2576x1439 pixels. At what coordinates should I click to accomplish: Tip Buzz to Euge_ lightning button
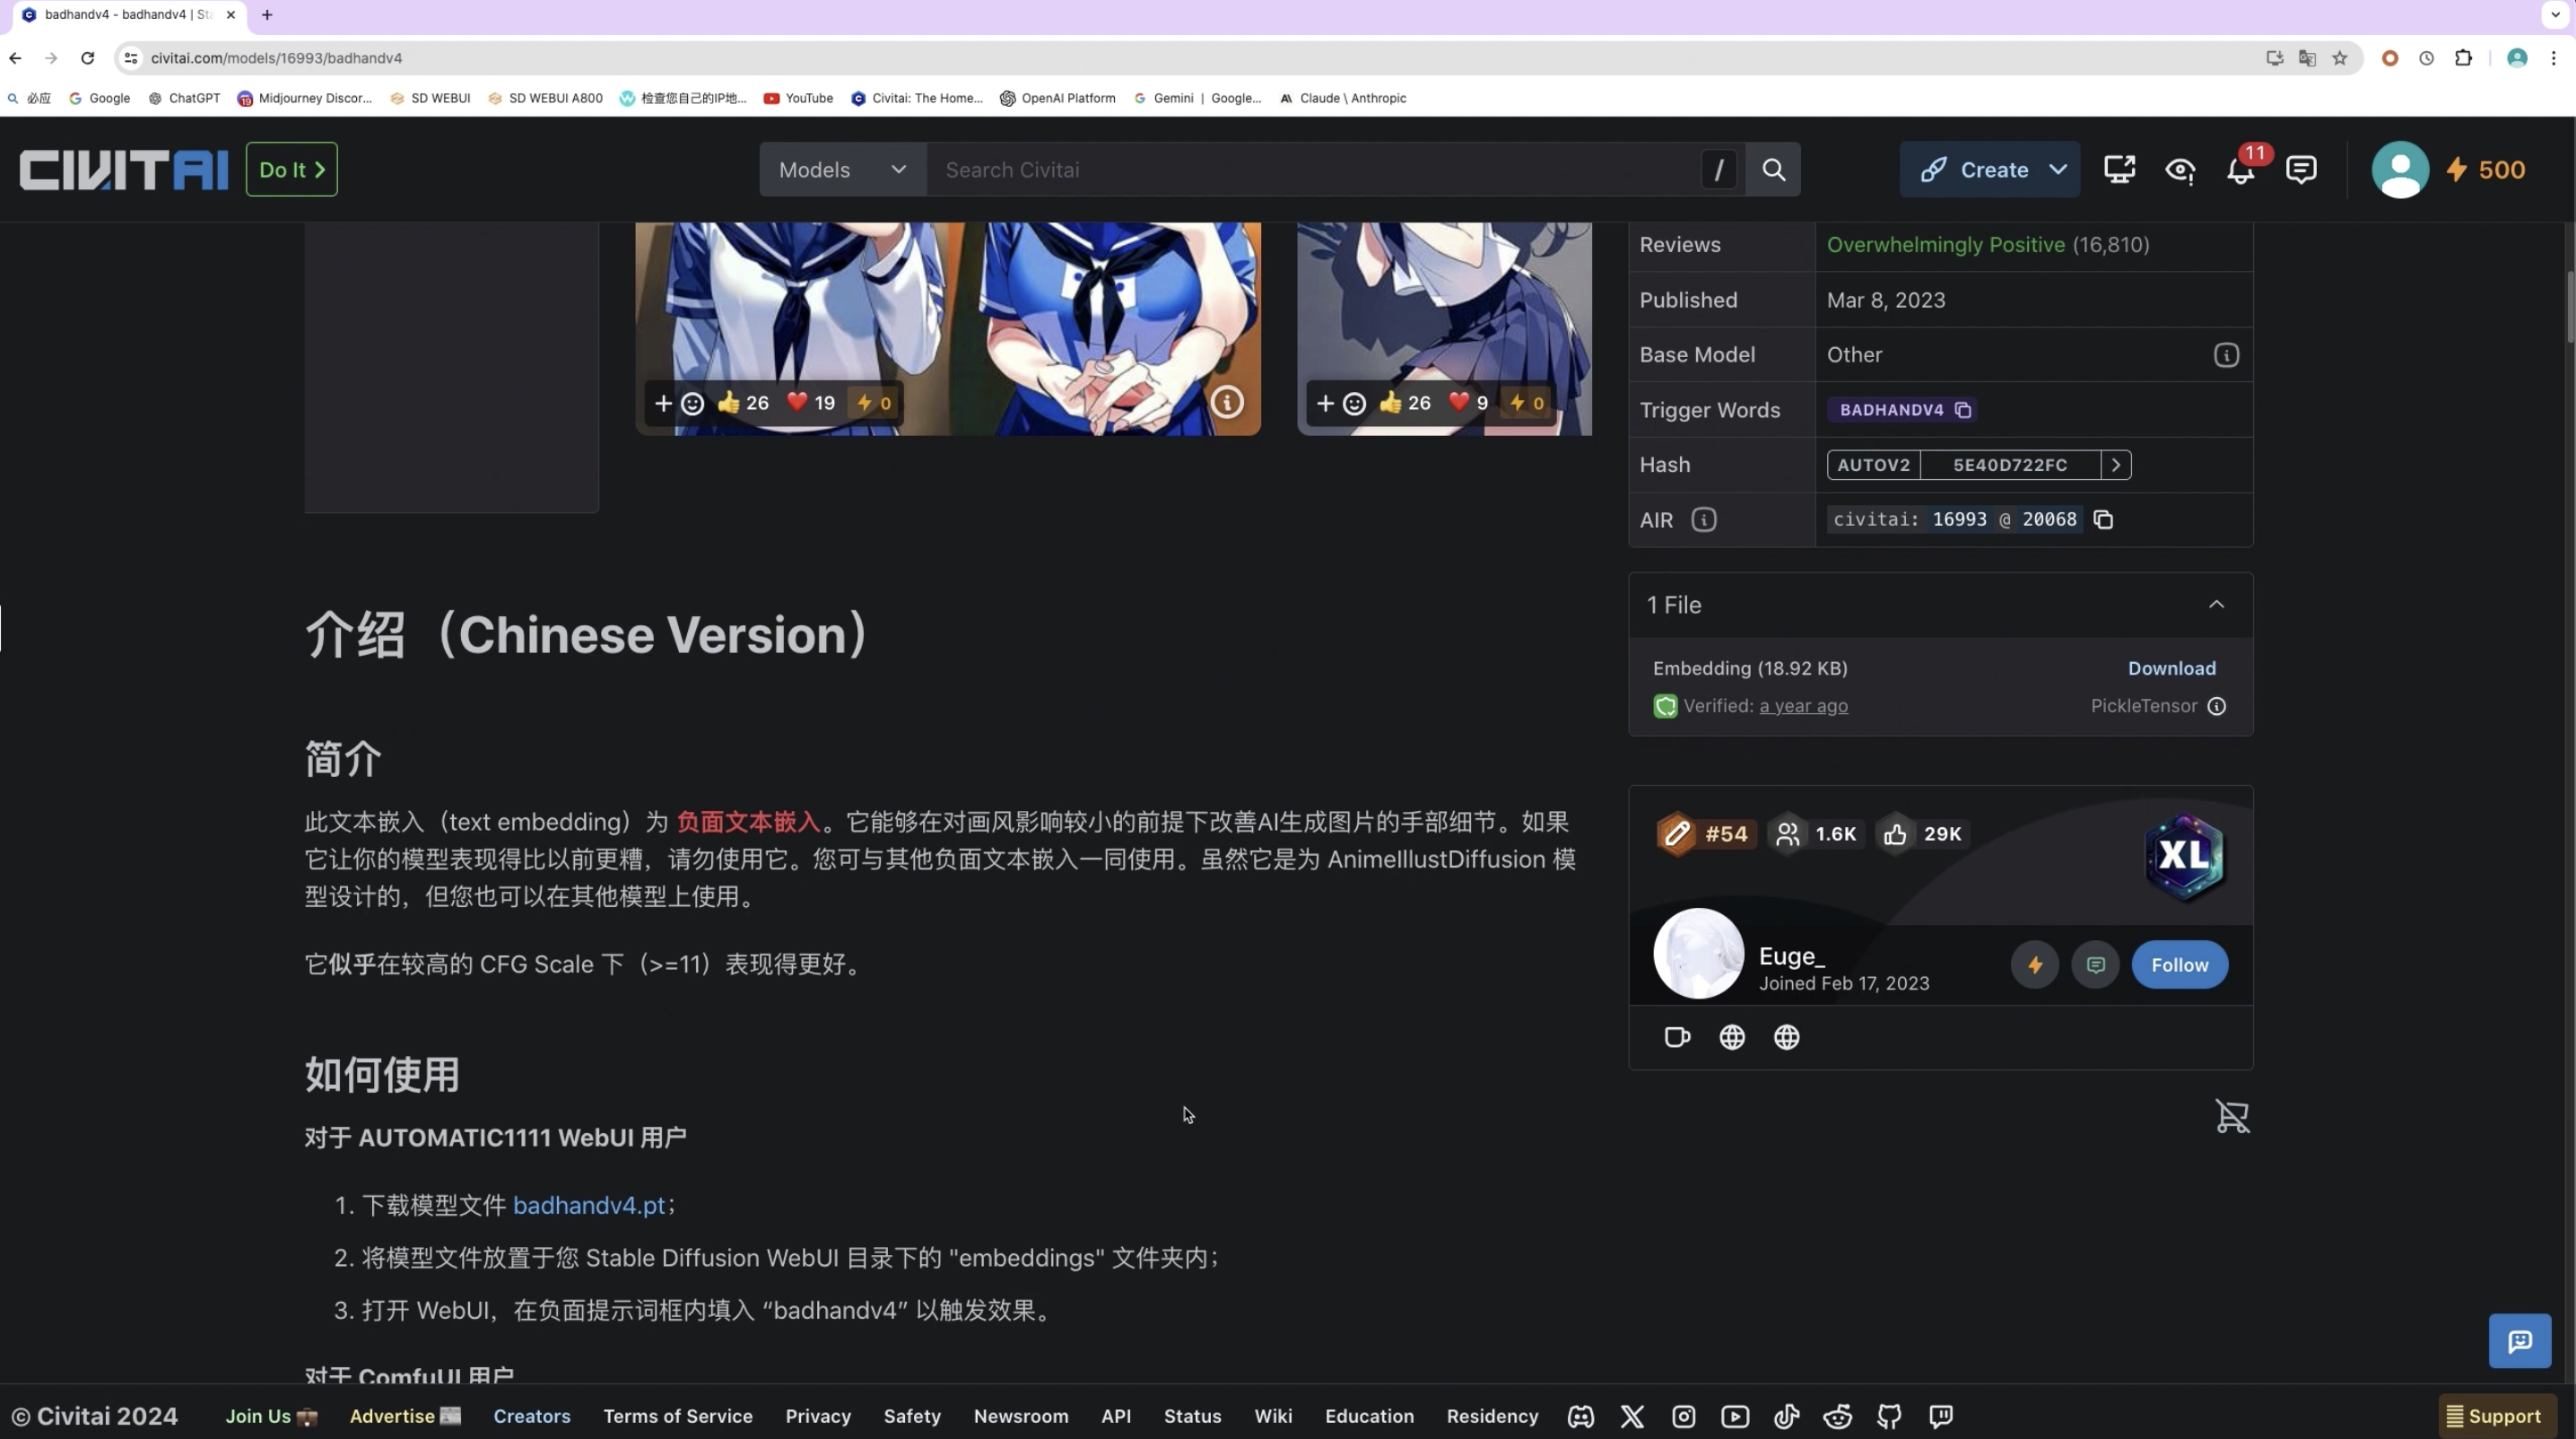click(x=2034, y=965)
